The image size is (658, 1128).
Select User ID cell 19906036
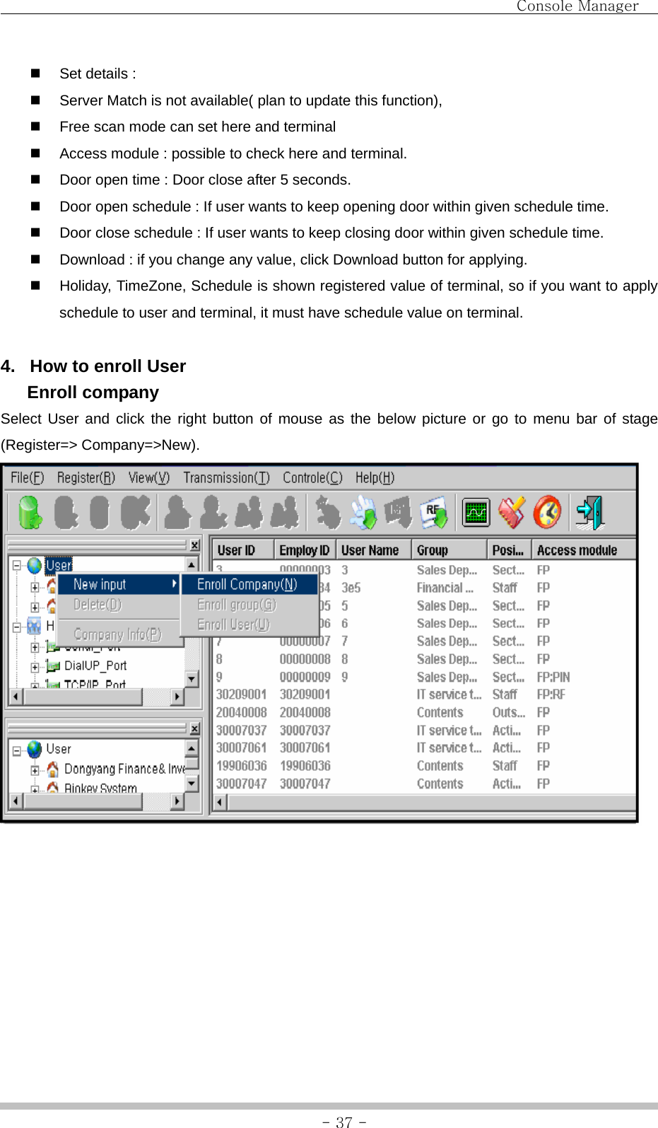pos(242,765)
